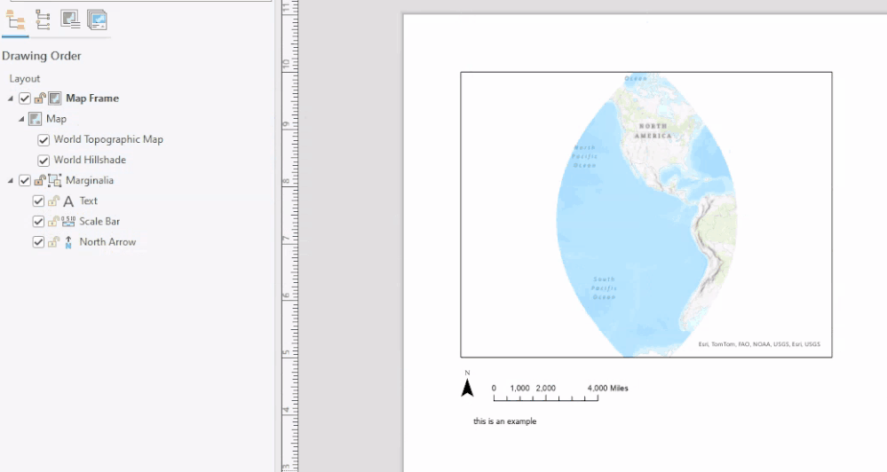Toggle Marginalia group visibility checkbox
The height and width of the screenshot is (472, 887).
point(25,180)
